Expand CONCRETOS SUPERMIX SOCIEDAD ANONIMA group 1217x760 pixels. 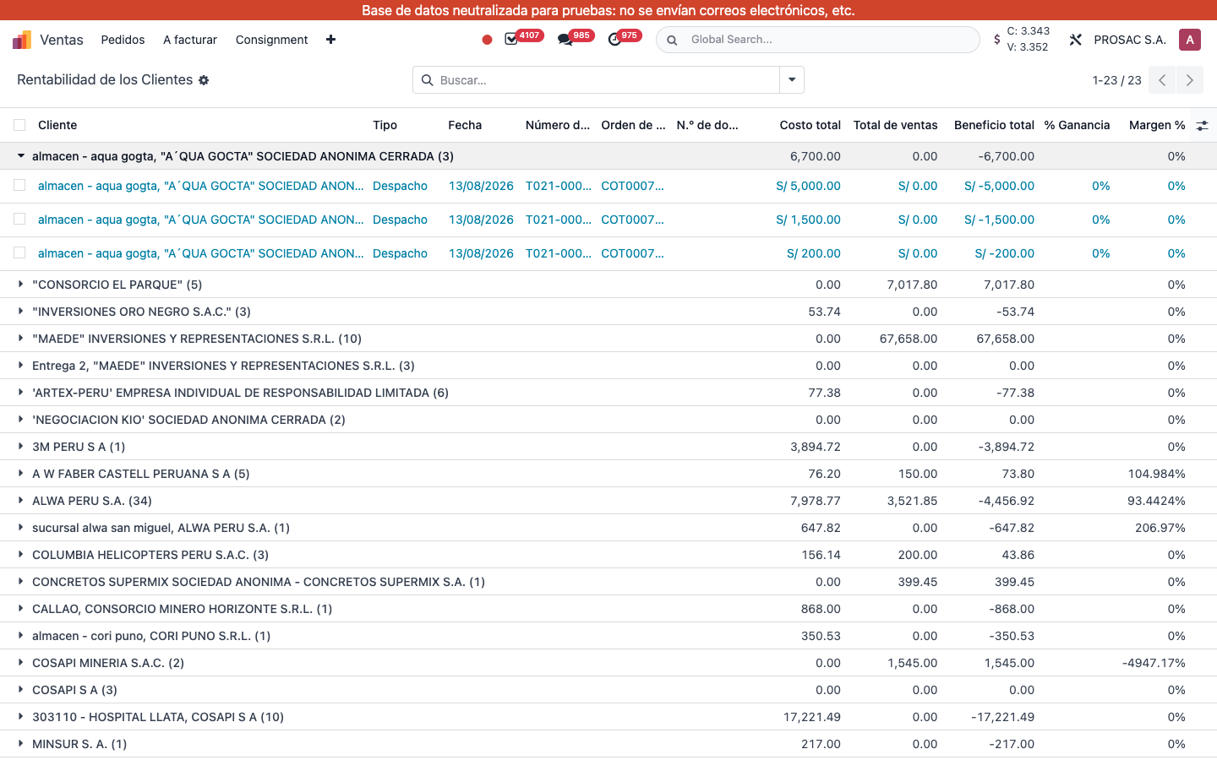click(20, 582)
